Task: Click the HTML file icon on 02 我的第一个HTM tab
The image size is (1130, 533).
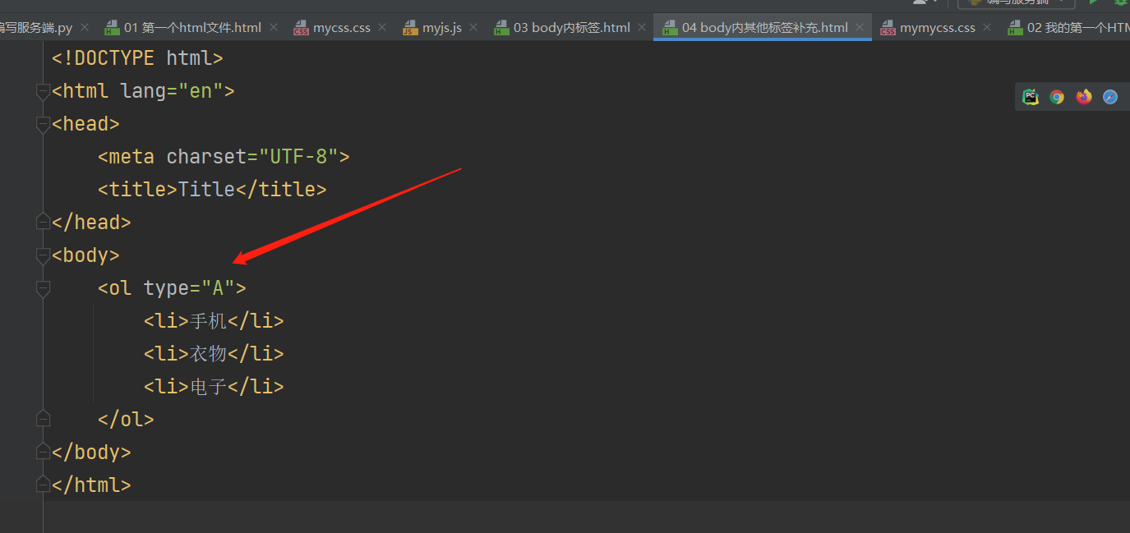Action: click(x=1015, y=28)
